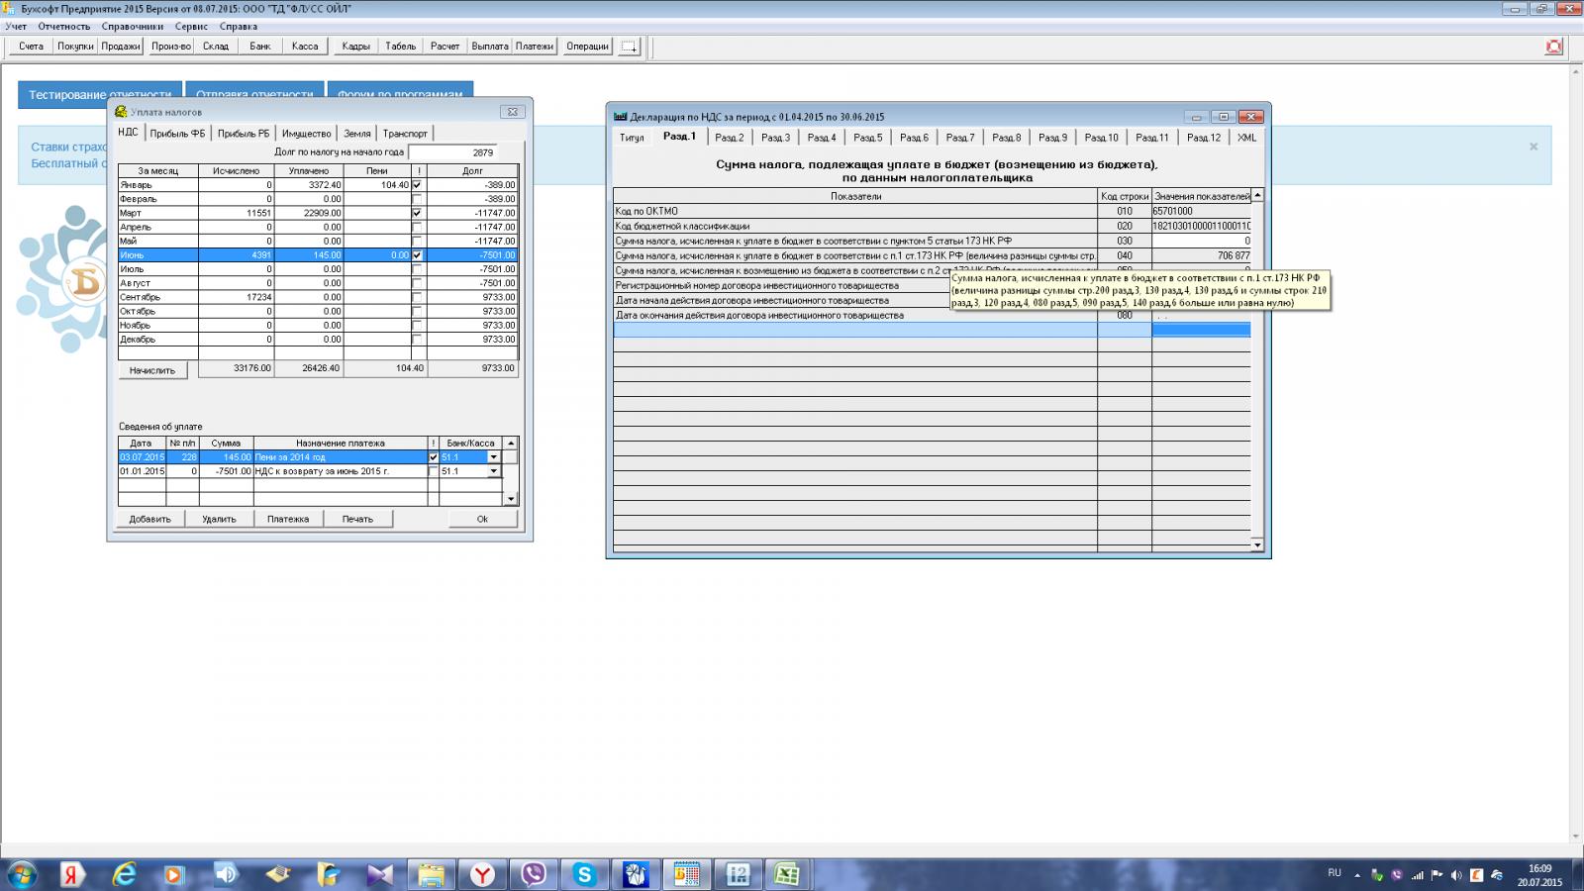Click the selection rectangle toolbar icon

point(630,47)
